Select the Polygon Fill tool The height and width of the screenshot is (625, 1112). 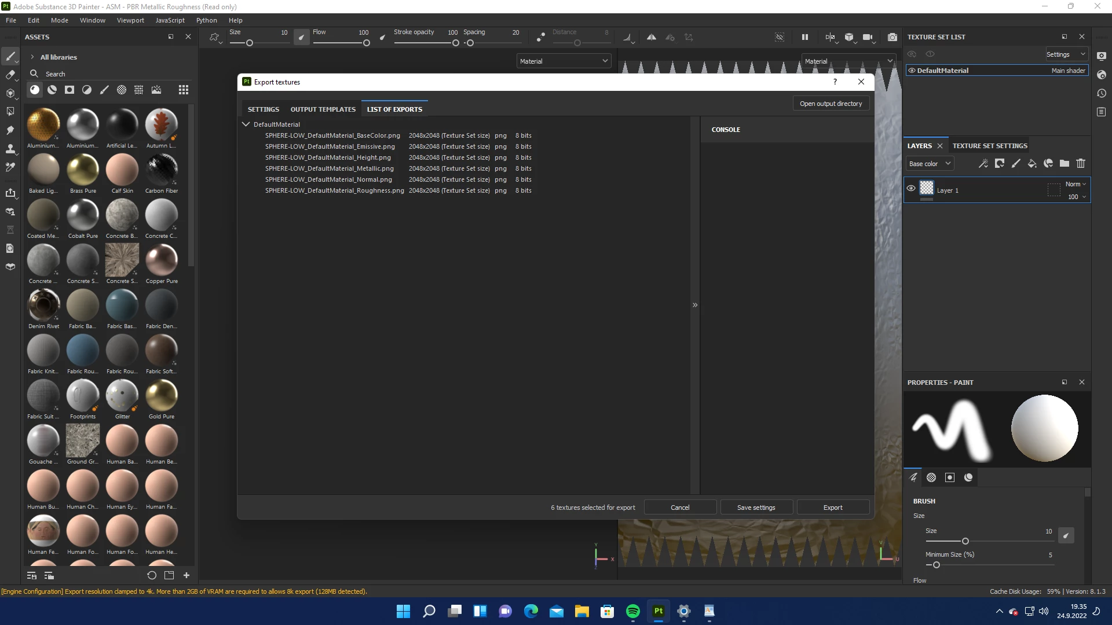[10, 111]
